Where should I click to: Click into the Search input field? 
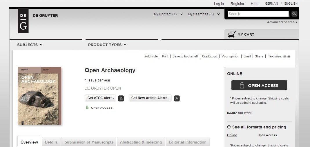coord(258,14)
